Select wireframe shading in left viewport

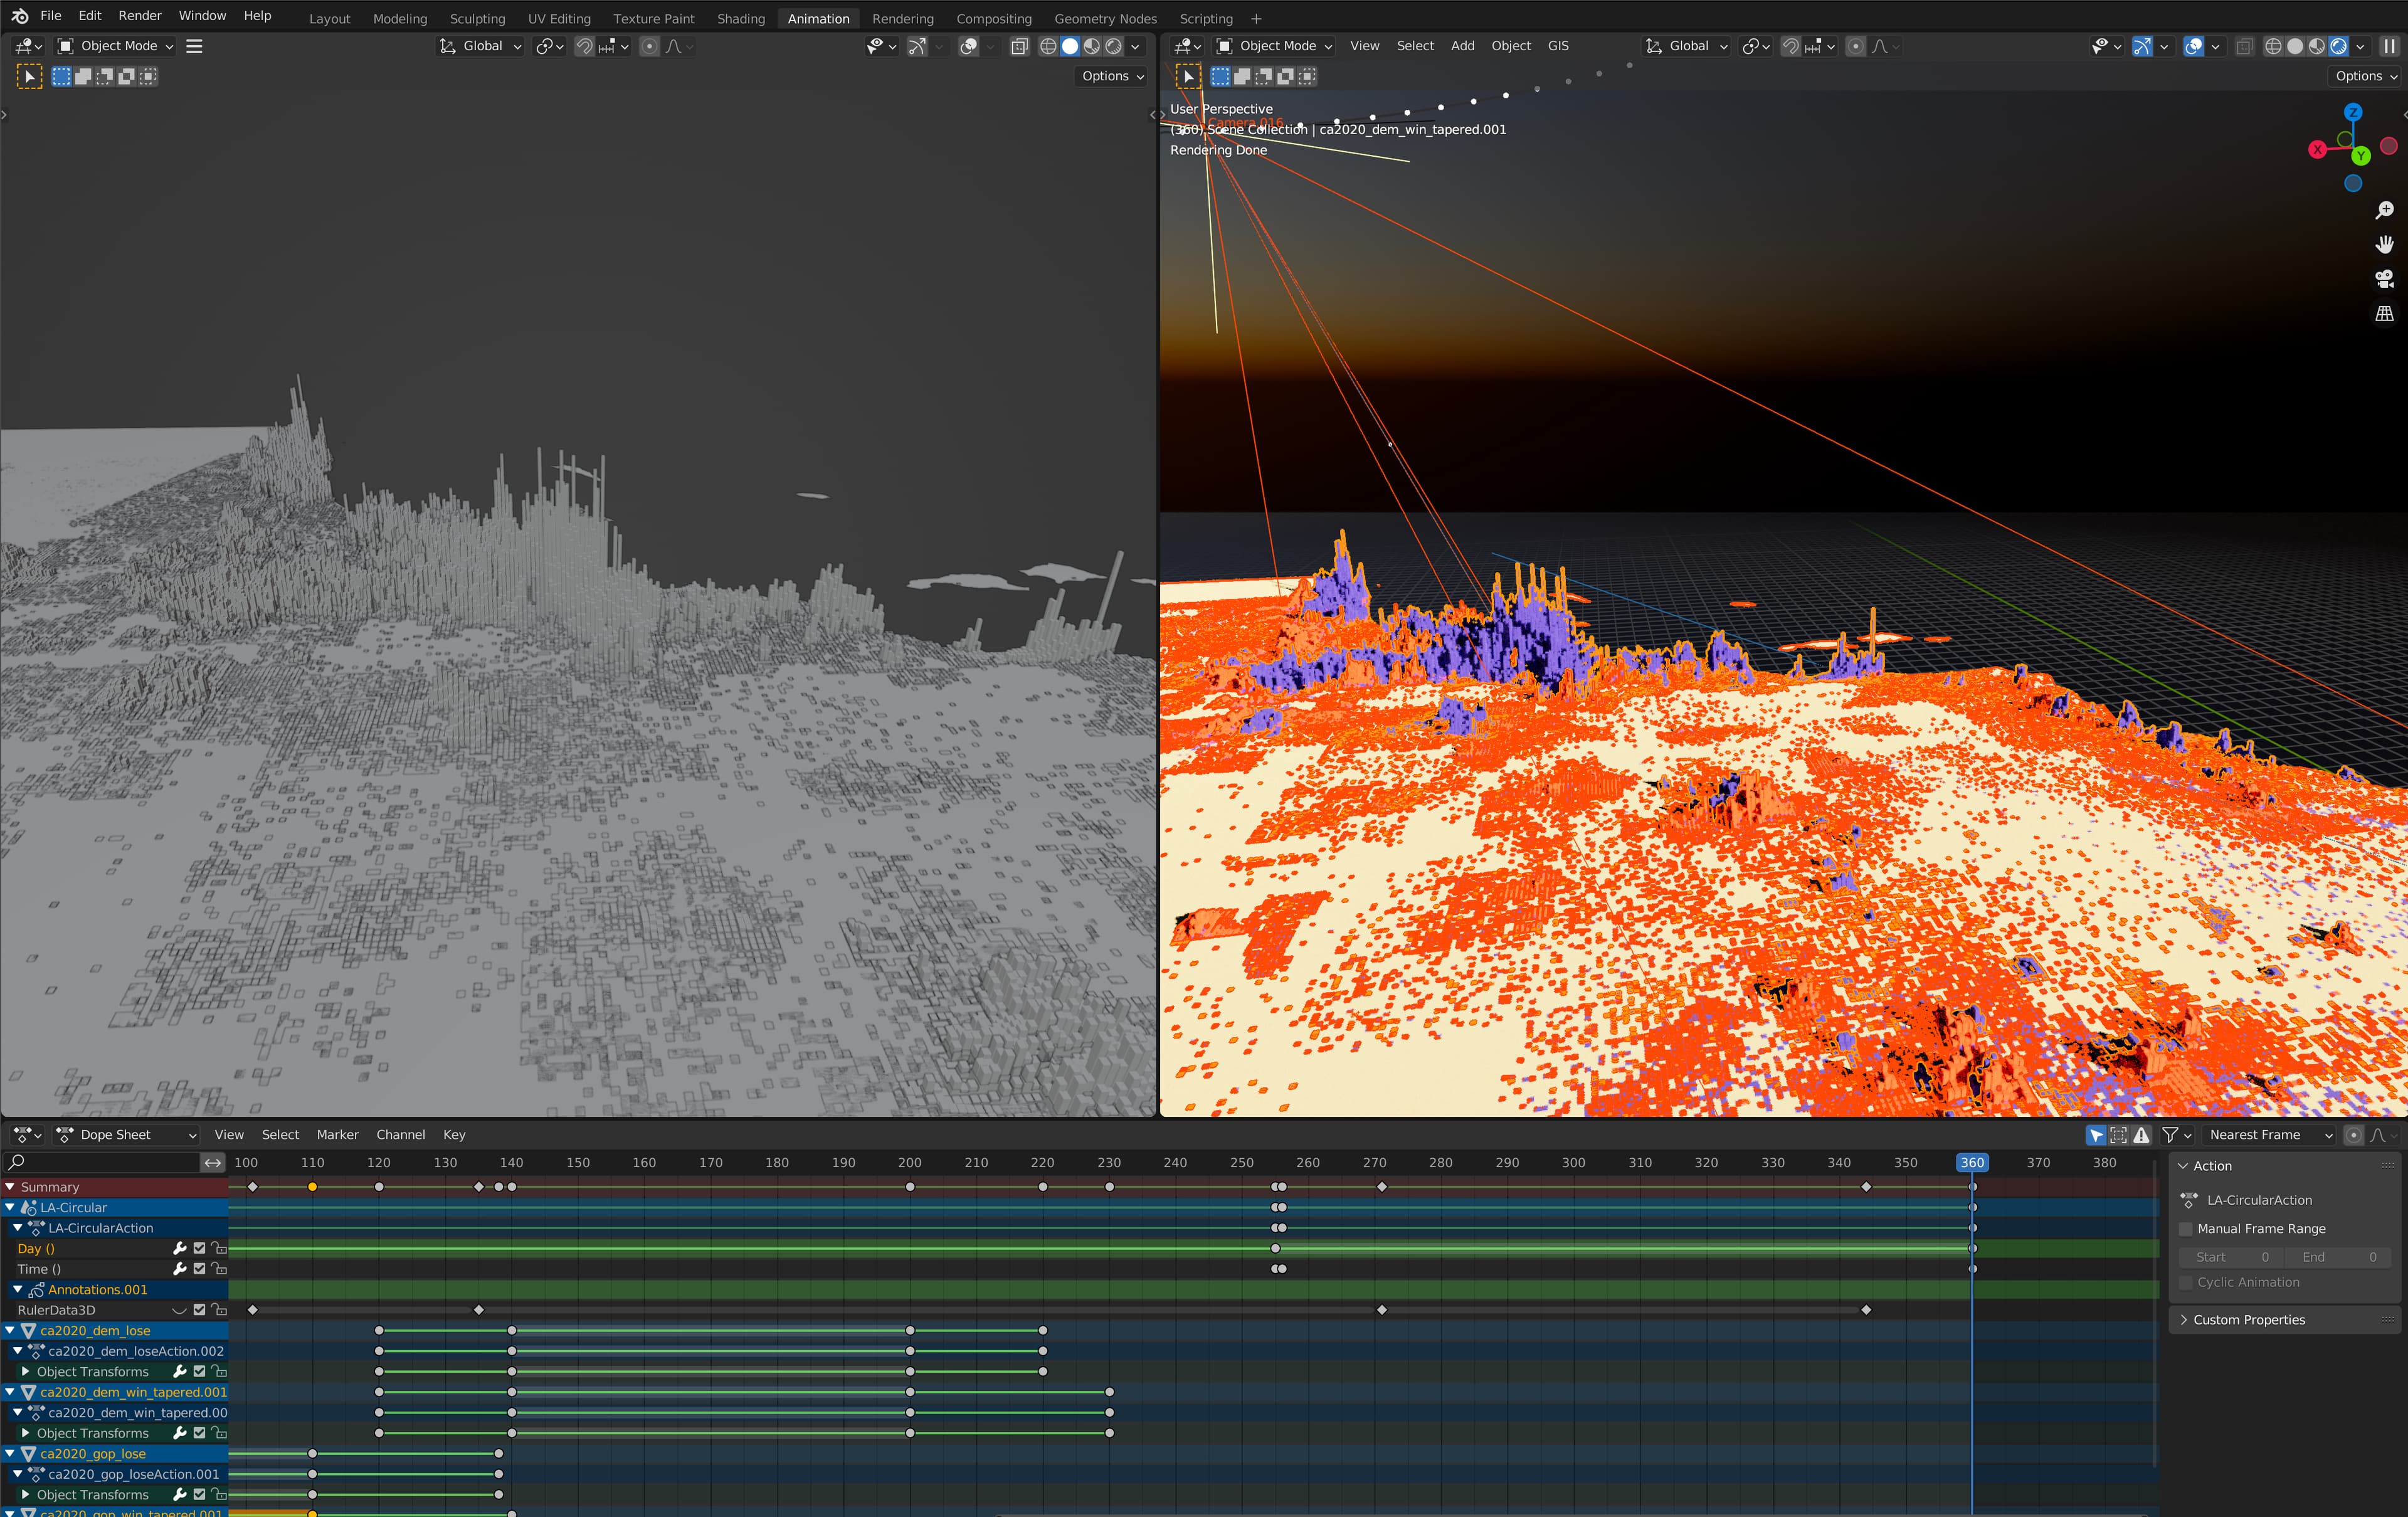point(1048,46)
